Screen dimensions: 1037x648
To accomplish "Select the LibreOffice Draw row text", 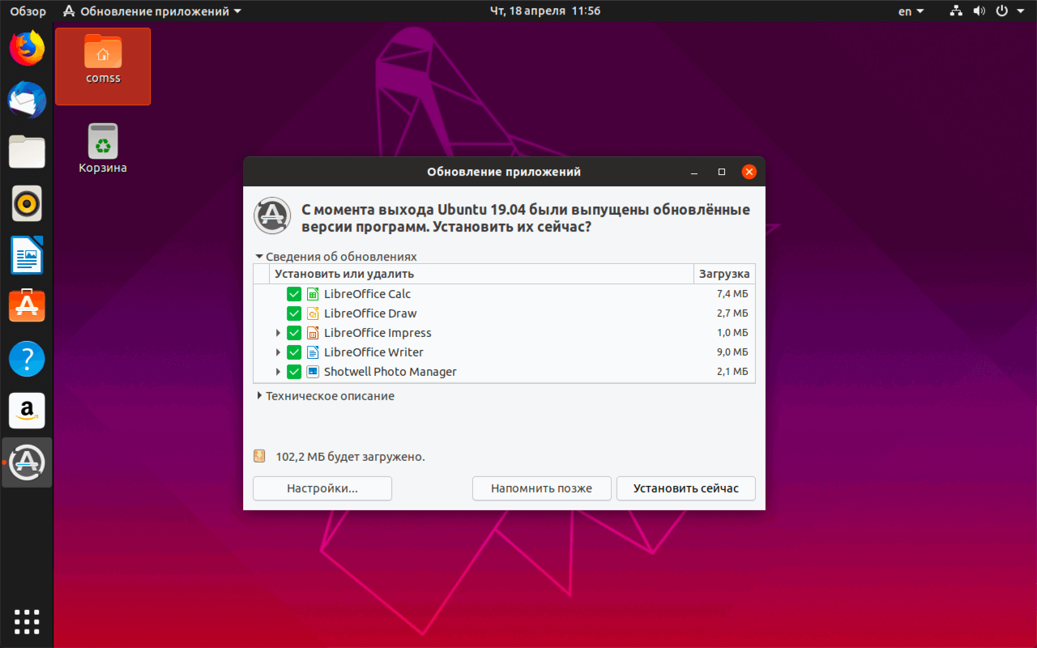I will [x=370, y=313].
